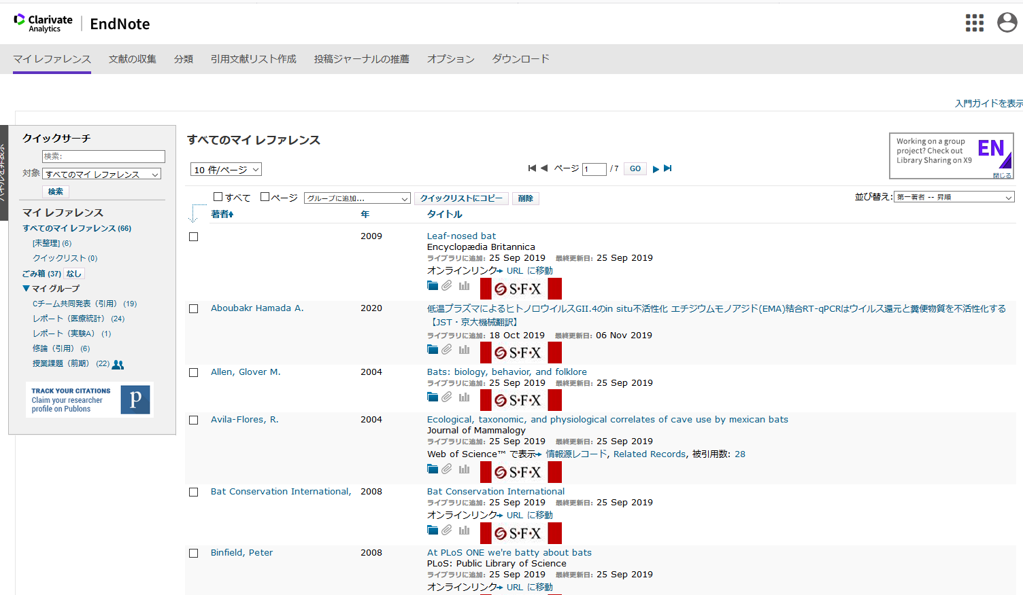Click folder icon for Allen, Glover M. reference
The image size is (1023, 595).
(433, 397)
